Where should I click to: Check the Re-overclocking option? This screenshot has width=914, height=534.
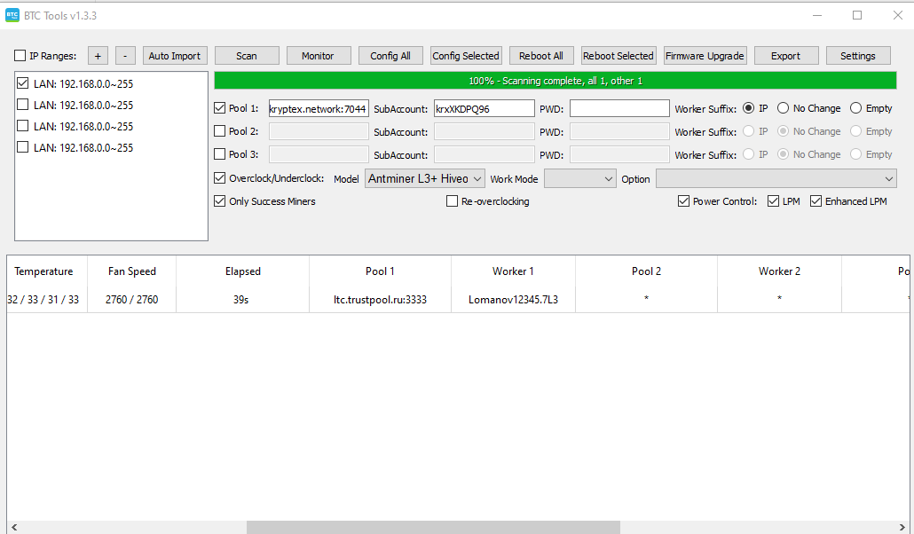click(x=453, y=201)
